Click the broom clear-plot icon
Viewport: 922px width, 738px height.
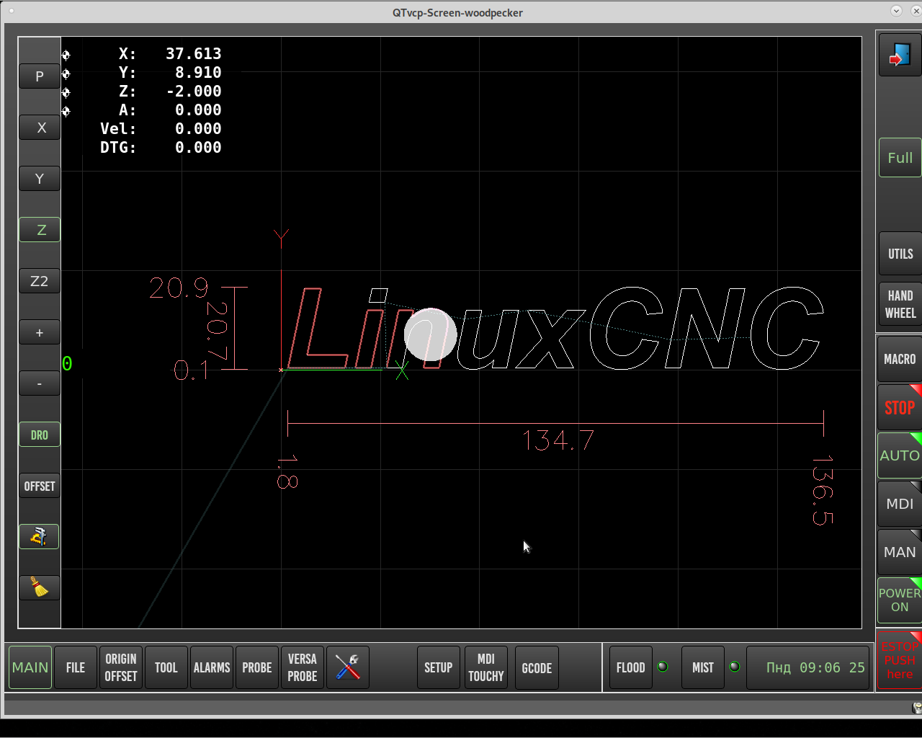[39, 587]
